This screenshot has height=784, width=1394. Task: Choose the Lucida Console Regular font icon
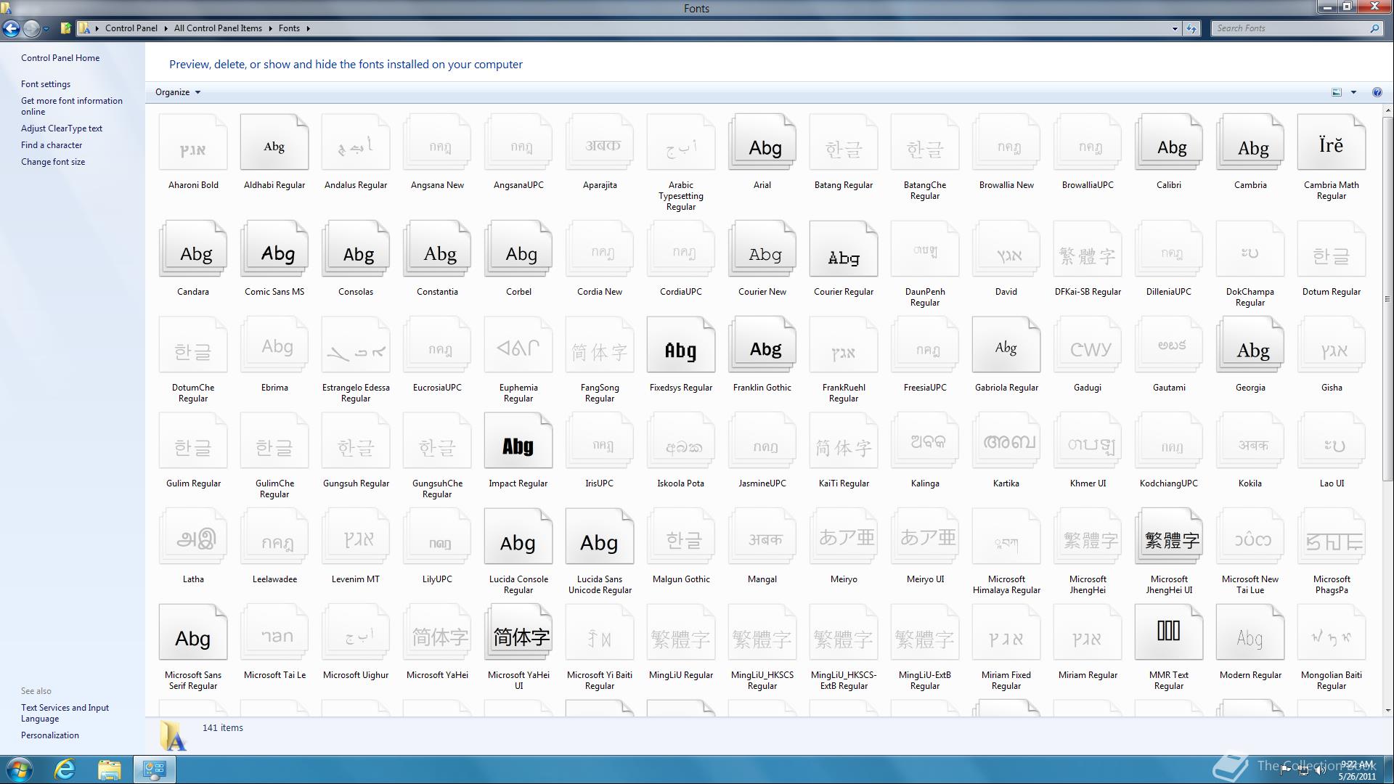click(x=518, y=537)
